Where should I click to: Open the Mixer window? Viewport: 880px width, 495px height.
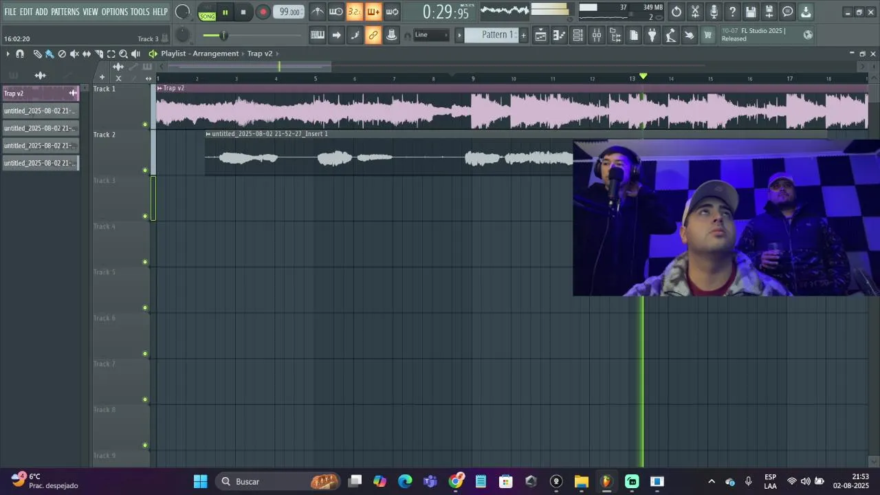[x=597, y=35]
